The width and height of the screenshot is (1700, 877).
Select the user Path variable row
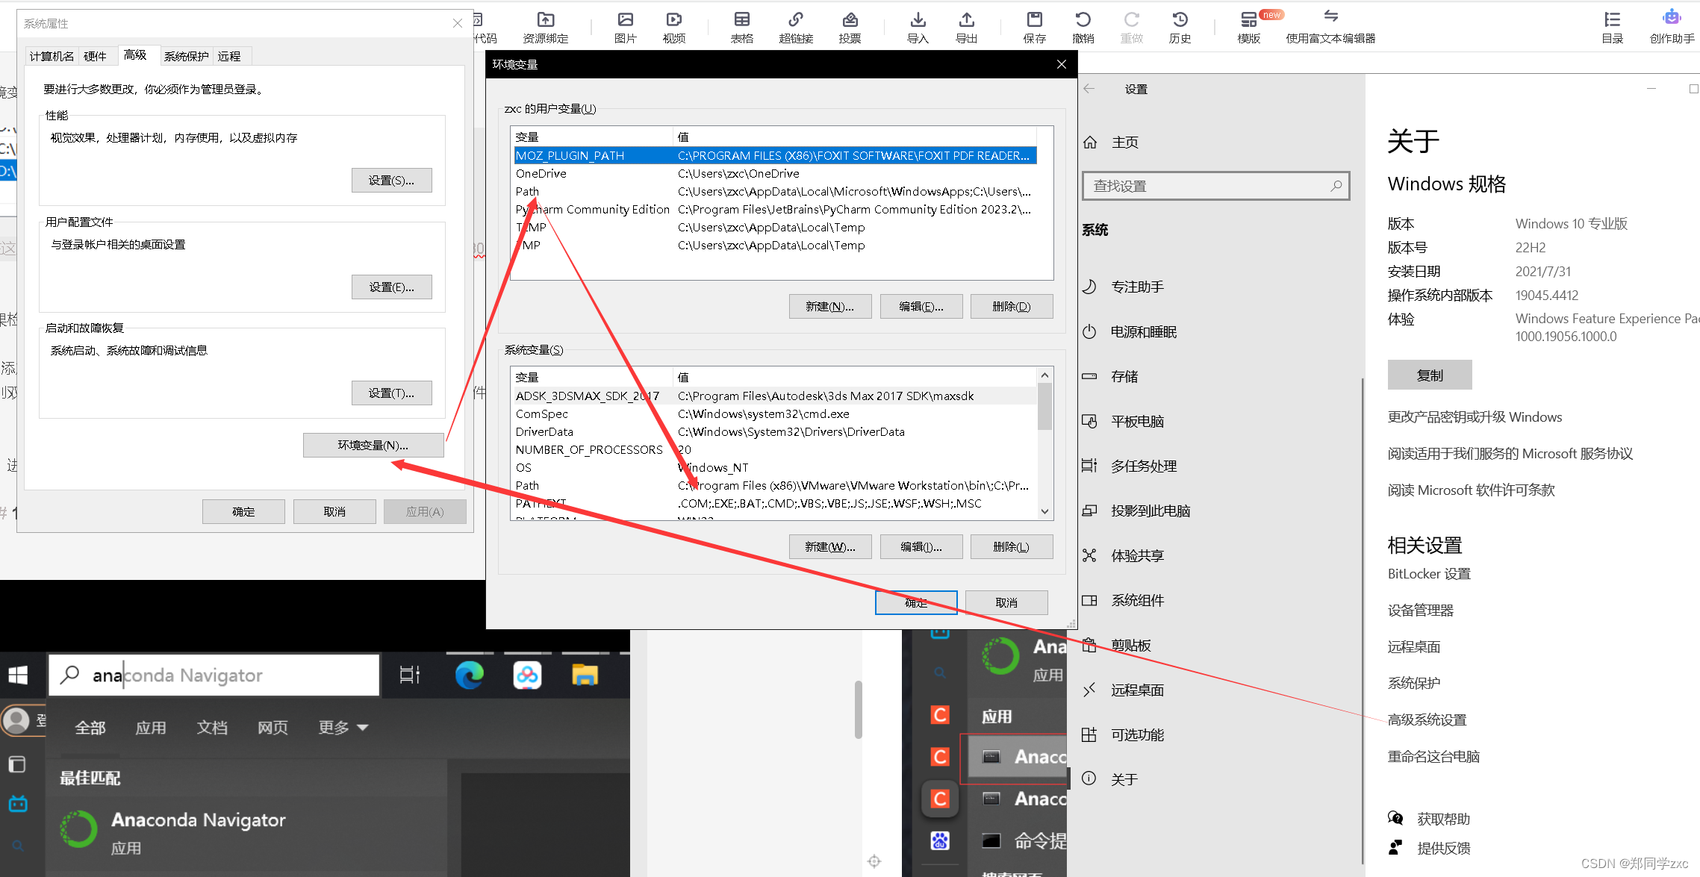(x=774, y=192)
